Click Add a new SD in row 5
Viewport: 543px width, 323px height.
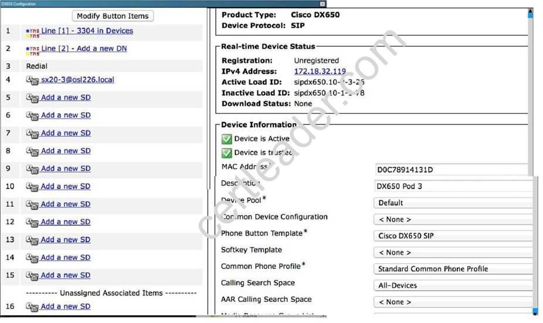tap(66, 97)
